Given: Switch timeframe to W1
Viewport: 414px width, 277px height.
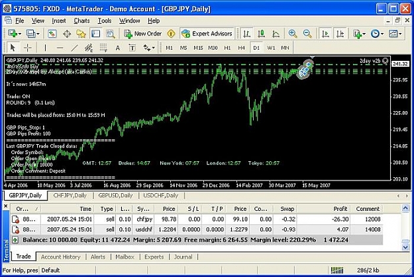Looking at the screenshot, I should [271, 48].
